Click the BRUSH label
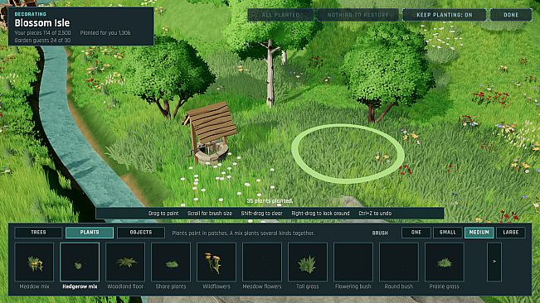The image size is (540, 303). [x=380, y=233]
